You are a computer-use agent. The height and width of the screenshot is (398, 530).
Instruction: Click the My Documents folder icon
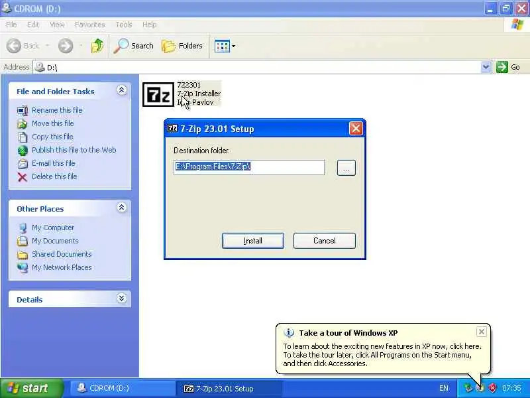[23, 241]
